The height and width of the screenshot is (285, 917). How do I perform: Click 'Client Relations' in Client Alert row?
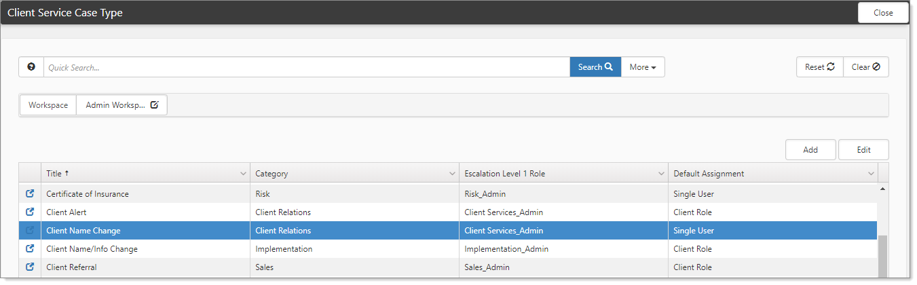[x=283, y=212]
